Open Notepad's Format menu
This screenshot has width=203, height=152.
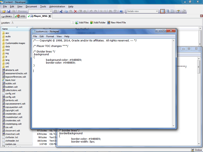tap(50, 36)
